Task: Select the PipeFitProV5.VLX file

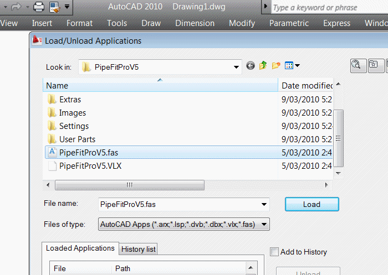Action: coord(90,166)
